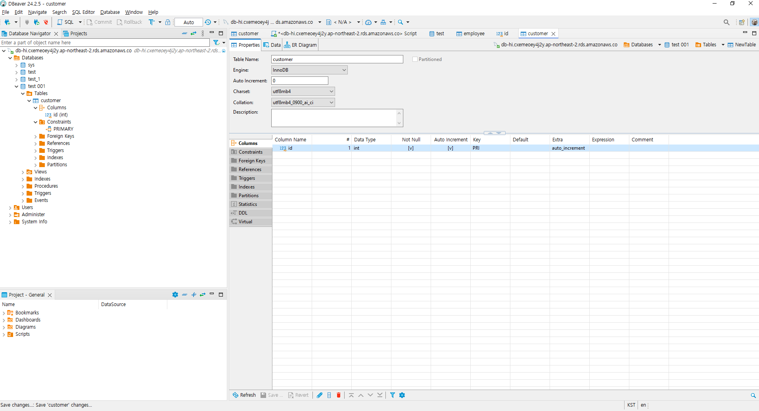Image resolution: width=759 pixels, height=411 pixels.
Task: Click the magnifier search icon in the main toolbar
Action: coord(401,22)
